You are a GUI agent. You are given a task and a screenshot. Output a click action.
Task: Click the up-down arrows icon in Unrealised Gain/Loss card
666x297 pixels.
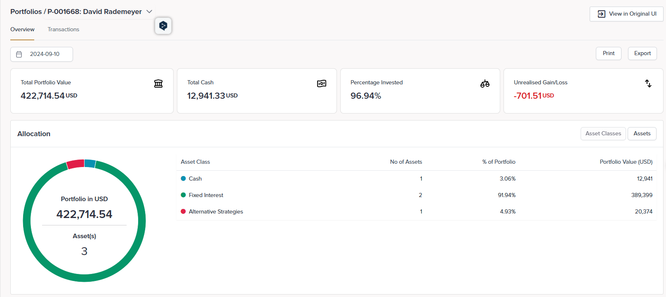pyautogui.click(x=648, y=84)
